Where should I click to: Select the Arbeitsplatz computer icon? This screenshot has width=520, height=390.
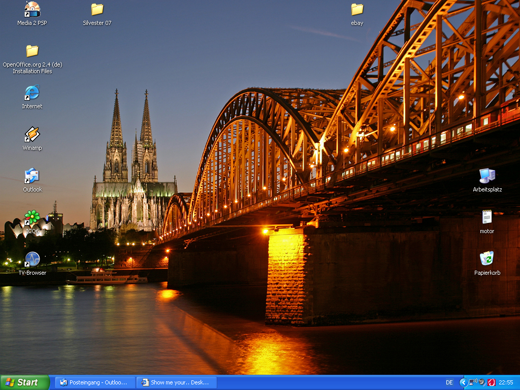(487, 176)
